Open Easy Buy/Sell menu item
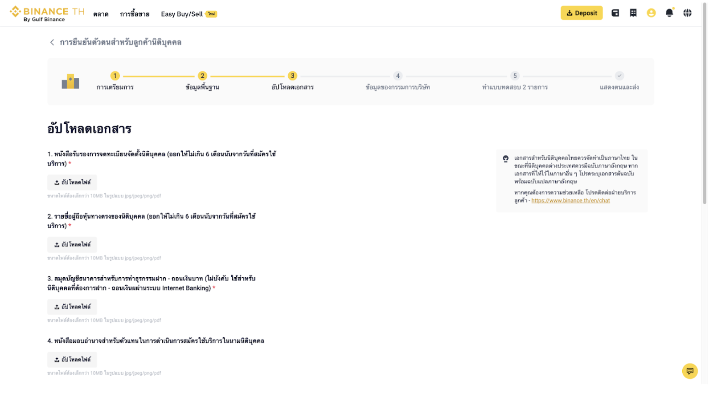713x397 pixels. 182,14
